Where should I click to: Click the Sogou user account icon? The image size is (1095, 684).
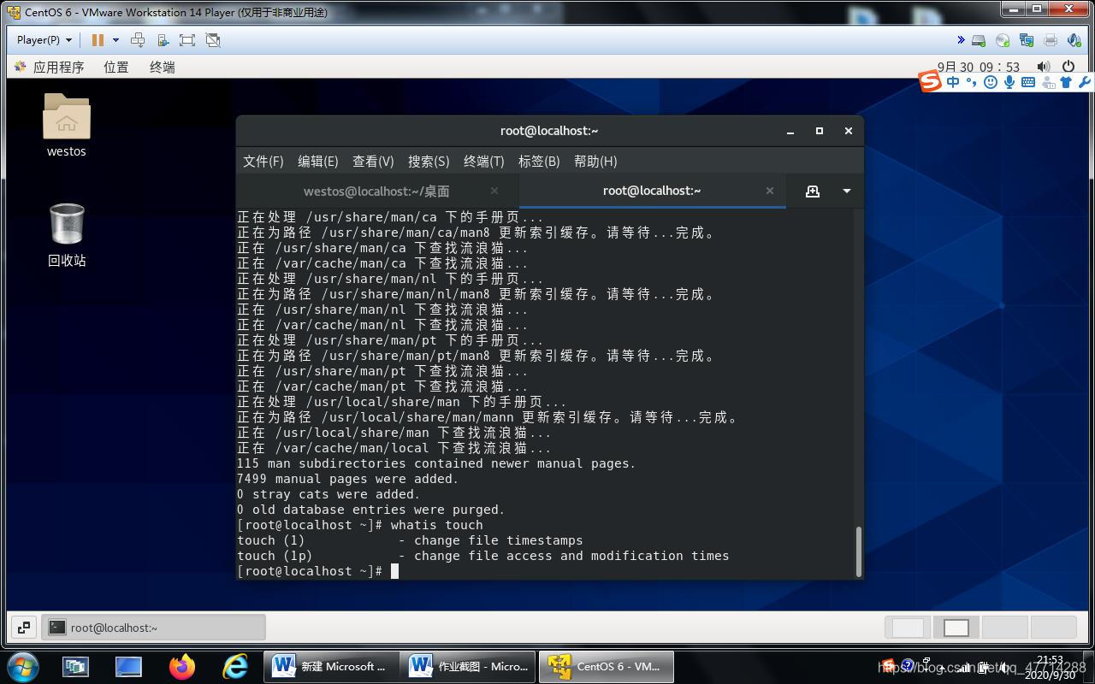coord(1047,82)
